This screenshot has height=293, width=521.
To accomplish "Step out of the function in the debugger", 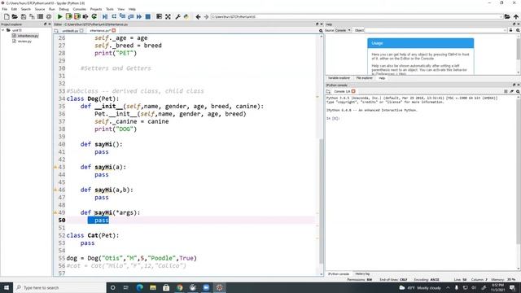I will 130,16.
